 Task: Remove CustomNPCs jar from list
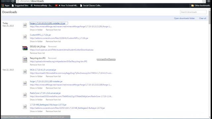pos(53,41)
